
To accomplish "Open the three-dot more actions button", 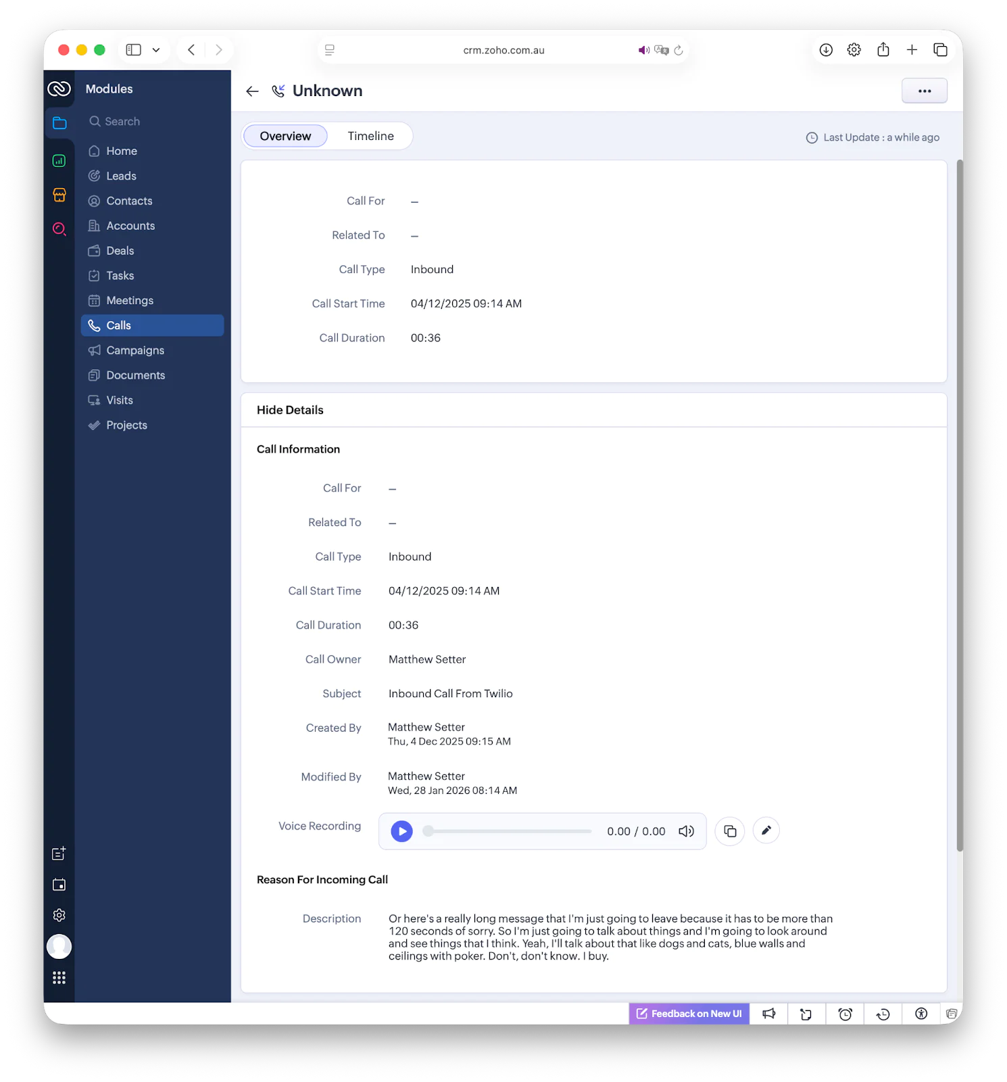I will point(924,91).
